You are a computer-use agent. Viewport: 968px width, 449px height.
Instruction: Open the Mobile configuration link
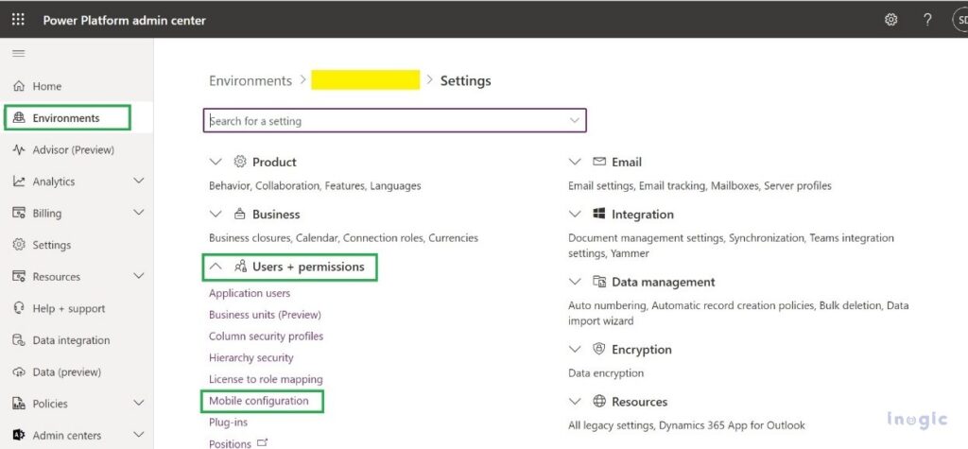(x=259, y=401)
